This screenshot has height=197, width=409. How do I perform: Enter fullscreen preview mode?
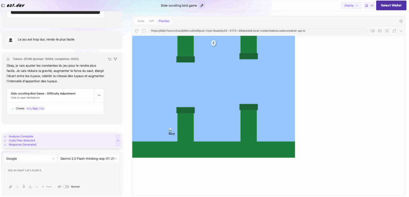click(x=387, y=31)
